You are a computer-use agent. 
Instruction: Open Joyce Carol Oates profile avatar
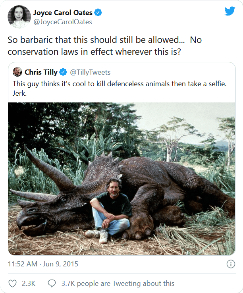tap(19, 17)
